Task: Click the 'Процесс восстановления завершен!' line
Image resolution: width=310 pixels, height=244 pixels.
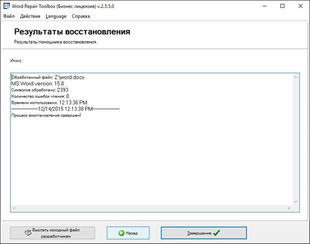Action: click(46, 115)
